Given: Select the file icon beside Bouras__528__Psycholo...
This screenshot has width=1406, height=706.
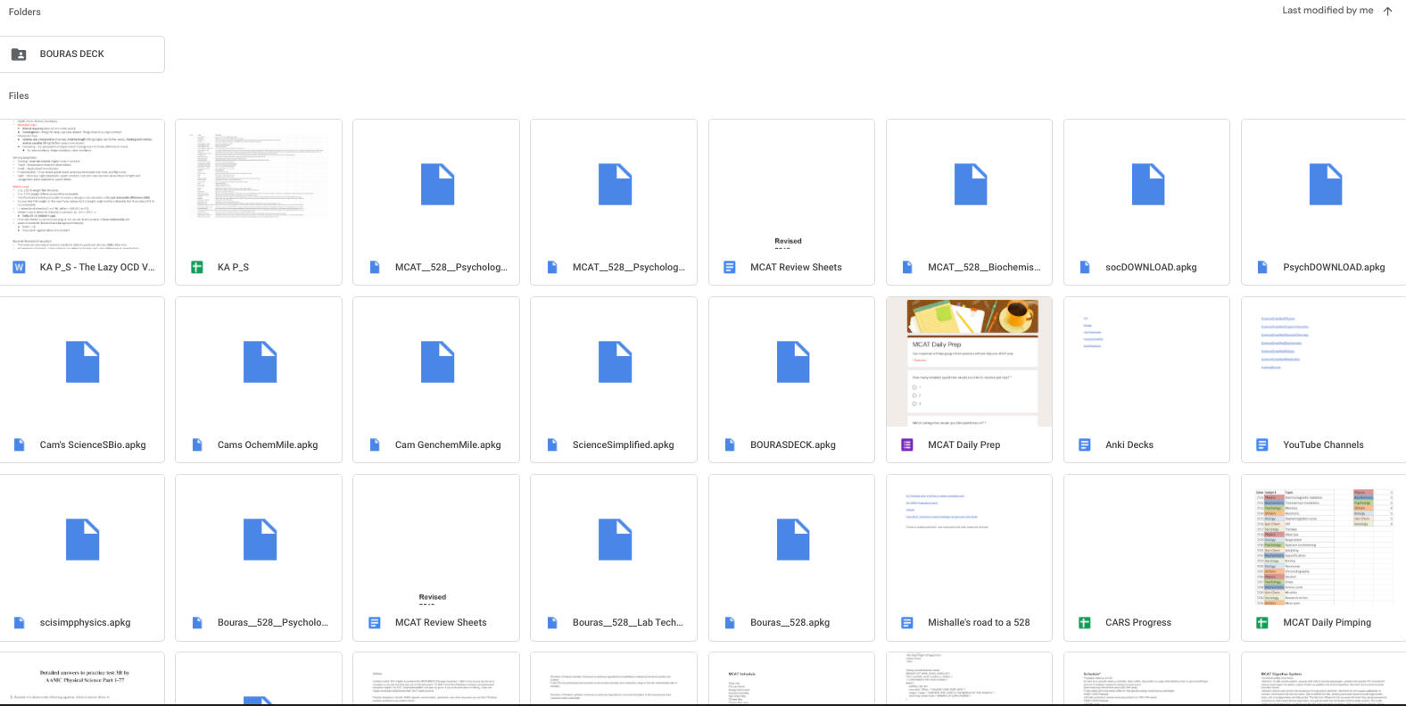Looking at the screenshot, I should point(197,622).
